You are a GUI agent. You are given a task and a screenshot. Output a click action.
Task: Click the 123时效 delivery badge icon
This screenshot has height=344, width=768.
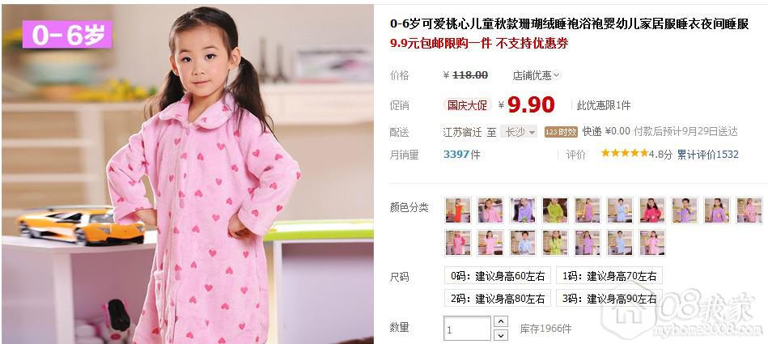click(x=562, y=132)
